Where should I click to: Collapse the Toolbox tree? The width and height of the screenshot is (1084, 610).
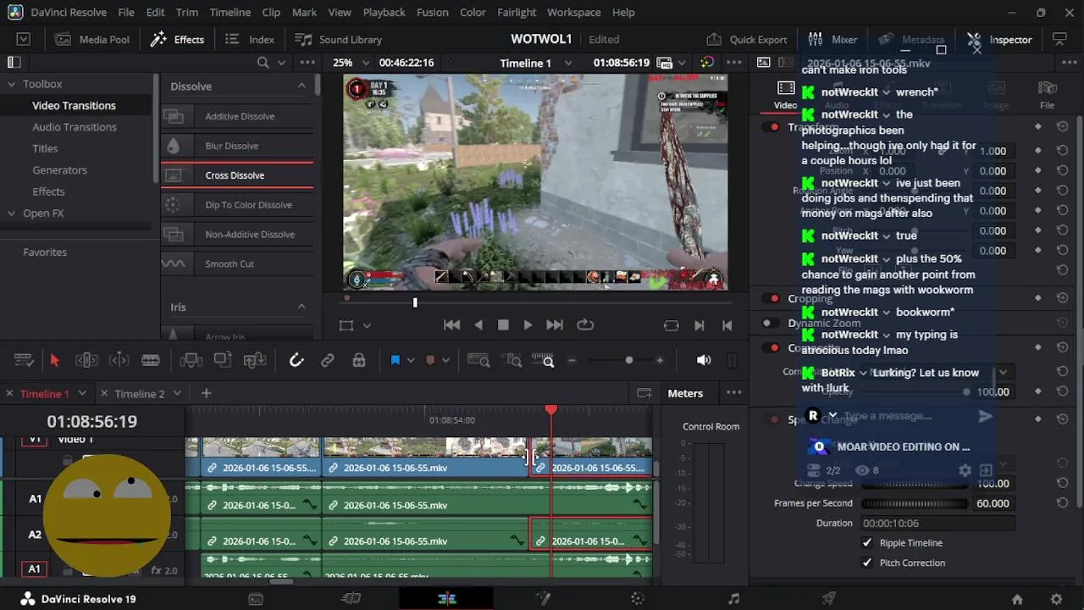pos(12,84)
